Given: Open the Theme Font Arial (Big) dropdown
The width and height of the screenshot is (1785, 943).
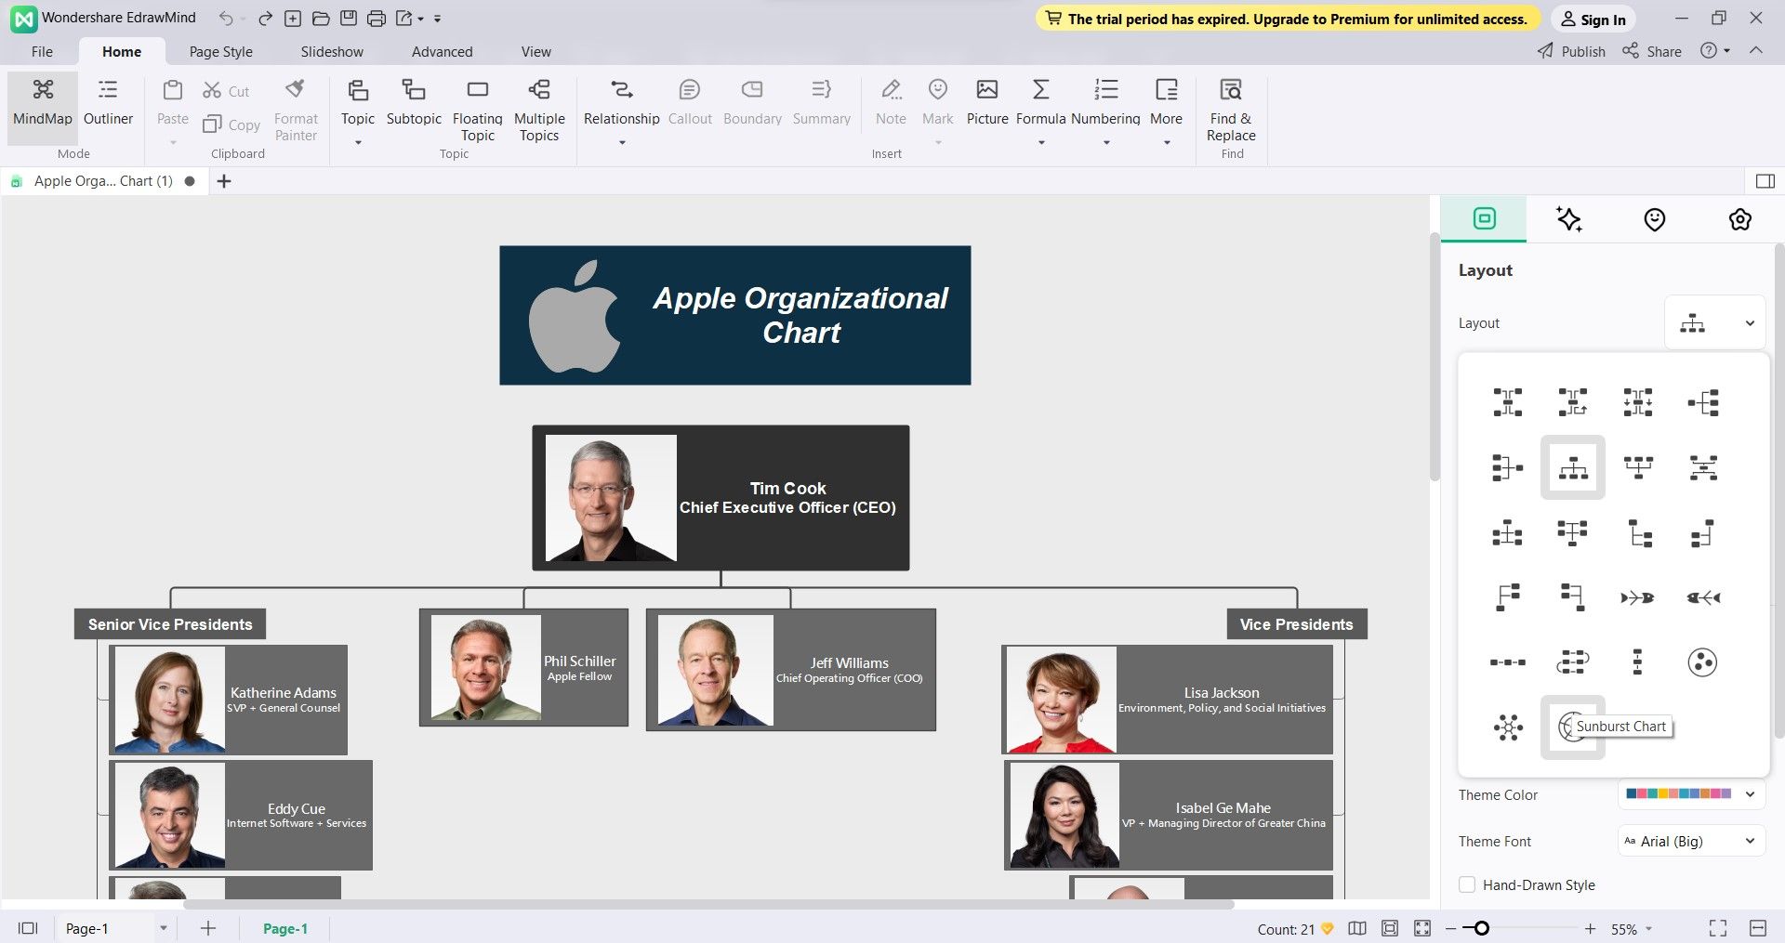Looking at the screenshot, I should 1691,841.
